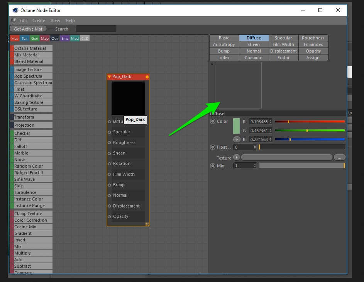Viewport: 364px width, 282px height.
Task: Click the Normal input port on node
Action: pyautogui.click(x=109, y=195)
